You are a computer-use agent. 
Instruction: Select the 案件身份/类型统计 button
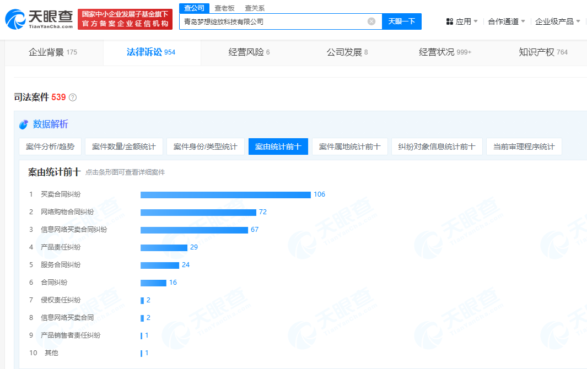pyautogui.click(x=206, y=146)
